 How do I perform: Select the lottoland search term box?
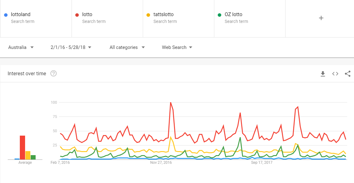coord(36,19)
